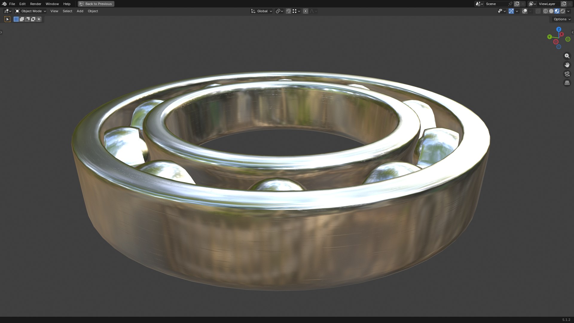Image resolution: width=574 pixels, height=323 pixels.
Task: Toggle proportional editing button
Action: pyautogui.click(x=306, y=11)
